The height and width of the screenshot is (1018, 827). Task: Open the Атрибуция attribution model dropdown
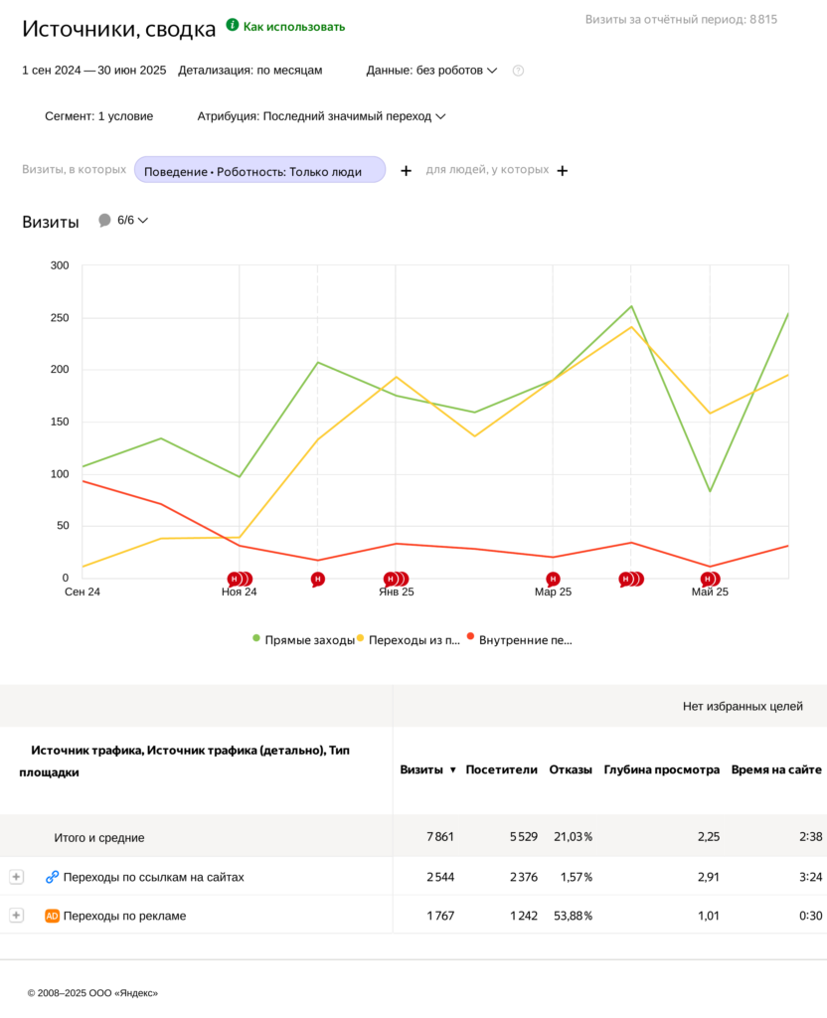(x=321, y=117)
